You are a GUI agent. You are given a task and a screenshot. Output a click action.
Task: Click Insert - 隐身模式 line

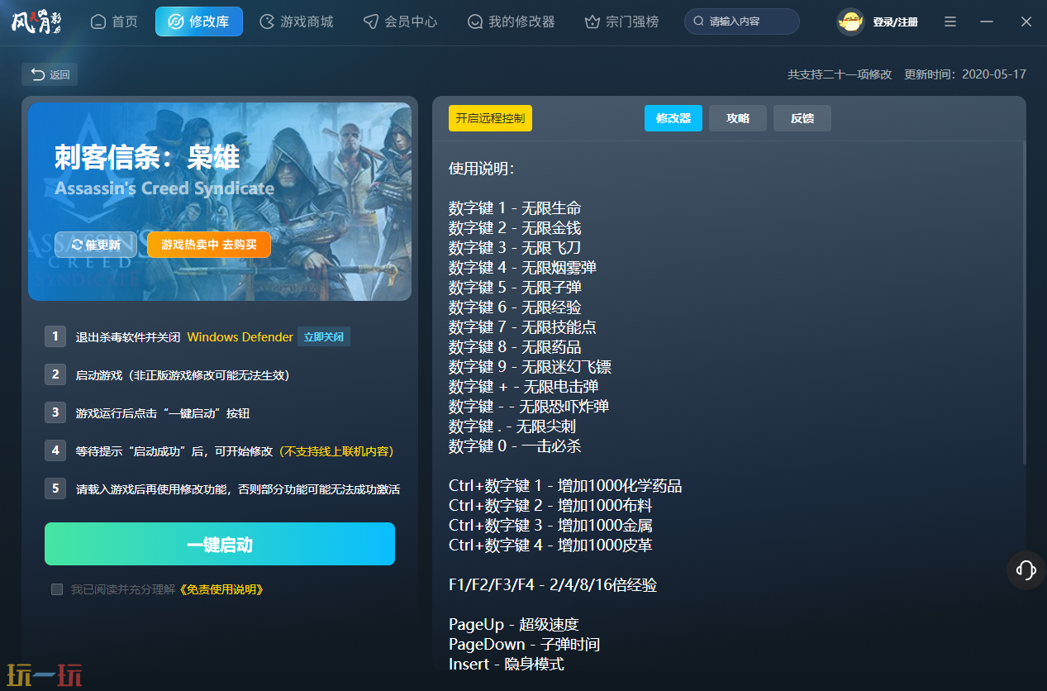click(506, 665)
